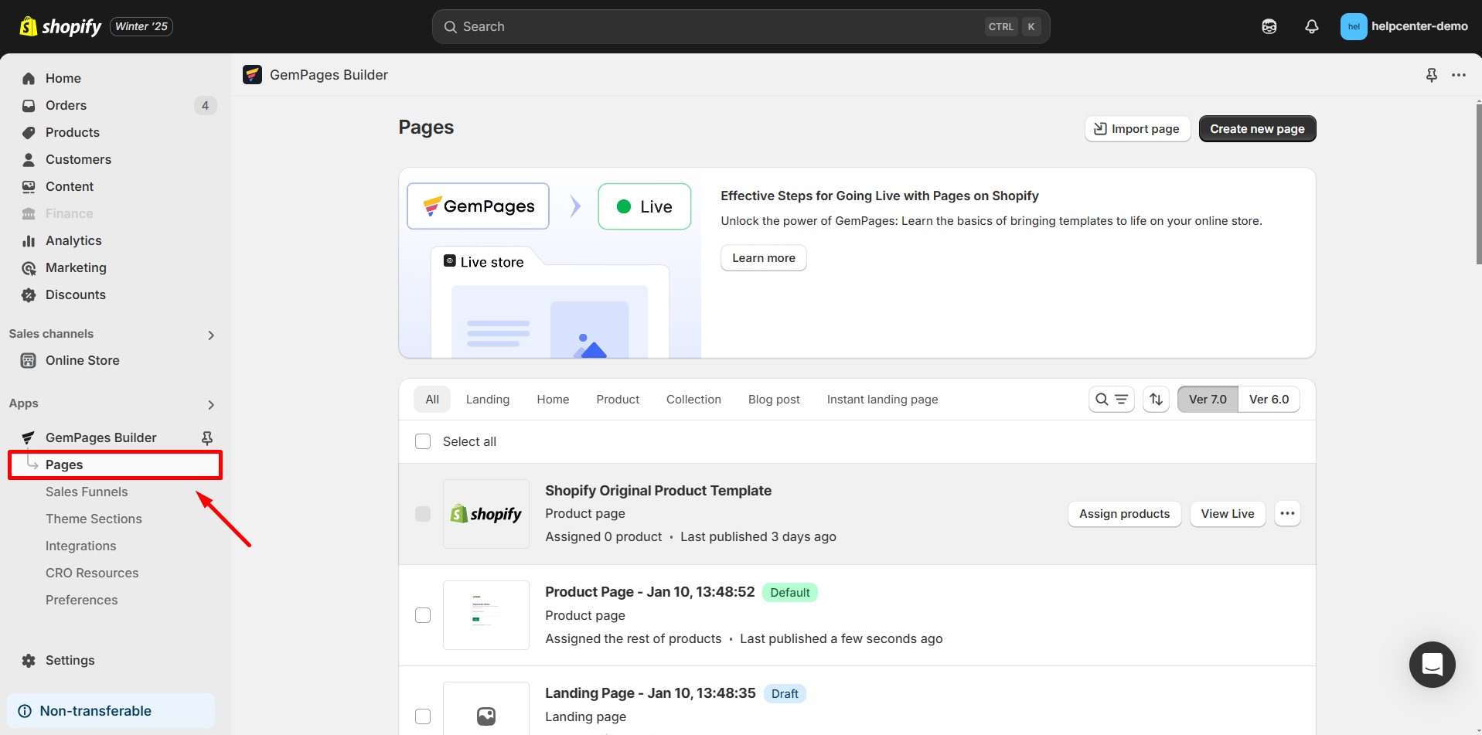Unpin GemPages Builder in the sidebar

207,438
